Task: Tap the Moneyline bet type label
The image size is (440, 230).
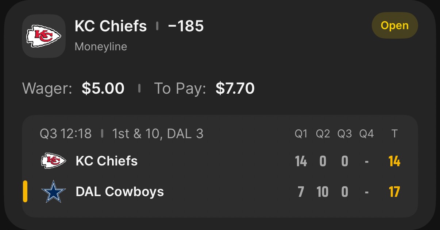Action: pos(101,47)
